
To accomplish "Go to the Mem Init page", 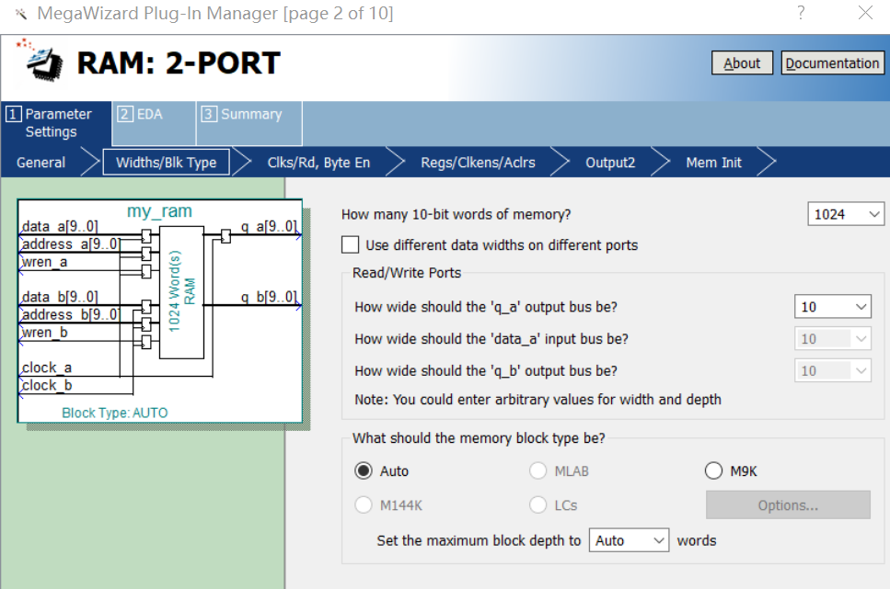I will (713, 163).
